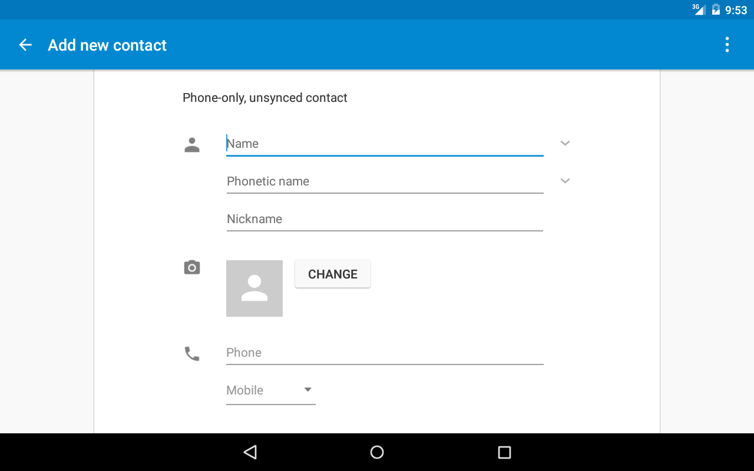Click the camera icon beside photo
Image resolution: width=754 pixels, height=471 pixels.
click(192, 267)
